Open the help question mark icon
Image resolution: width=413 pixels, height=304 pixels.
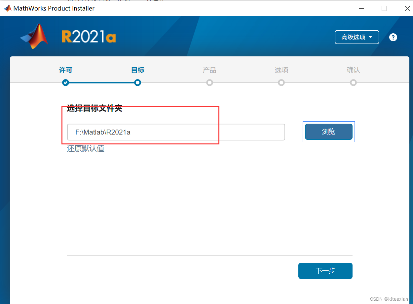pyautogui.click(x=393, y=37)
